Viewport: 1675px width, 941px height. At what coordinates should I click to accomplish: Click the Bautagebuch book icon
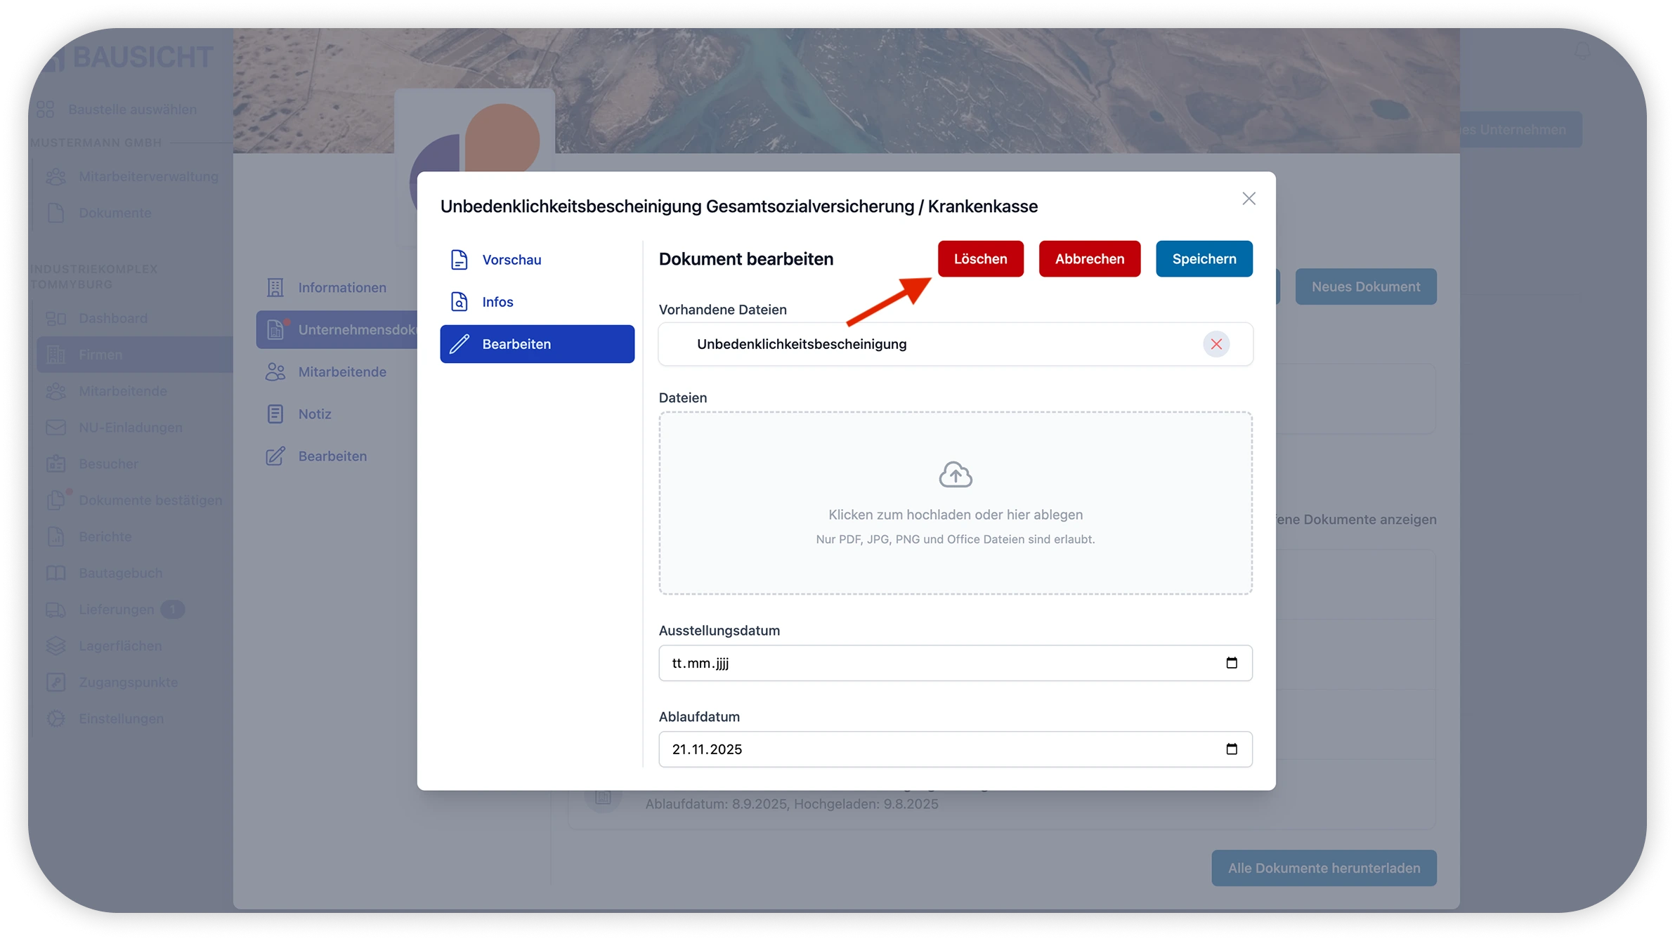pos(56,573)
